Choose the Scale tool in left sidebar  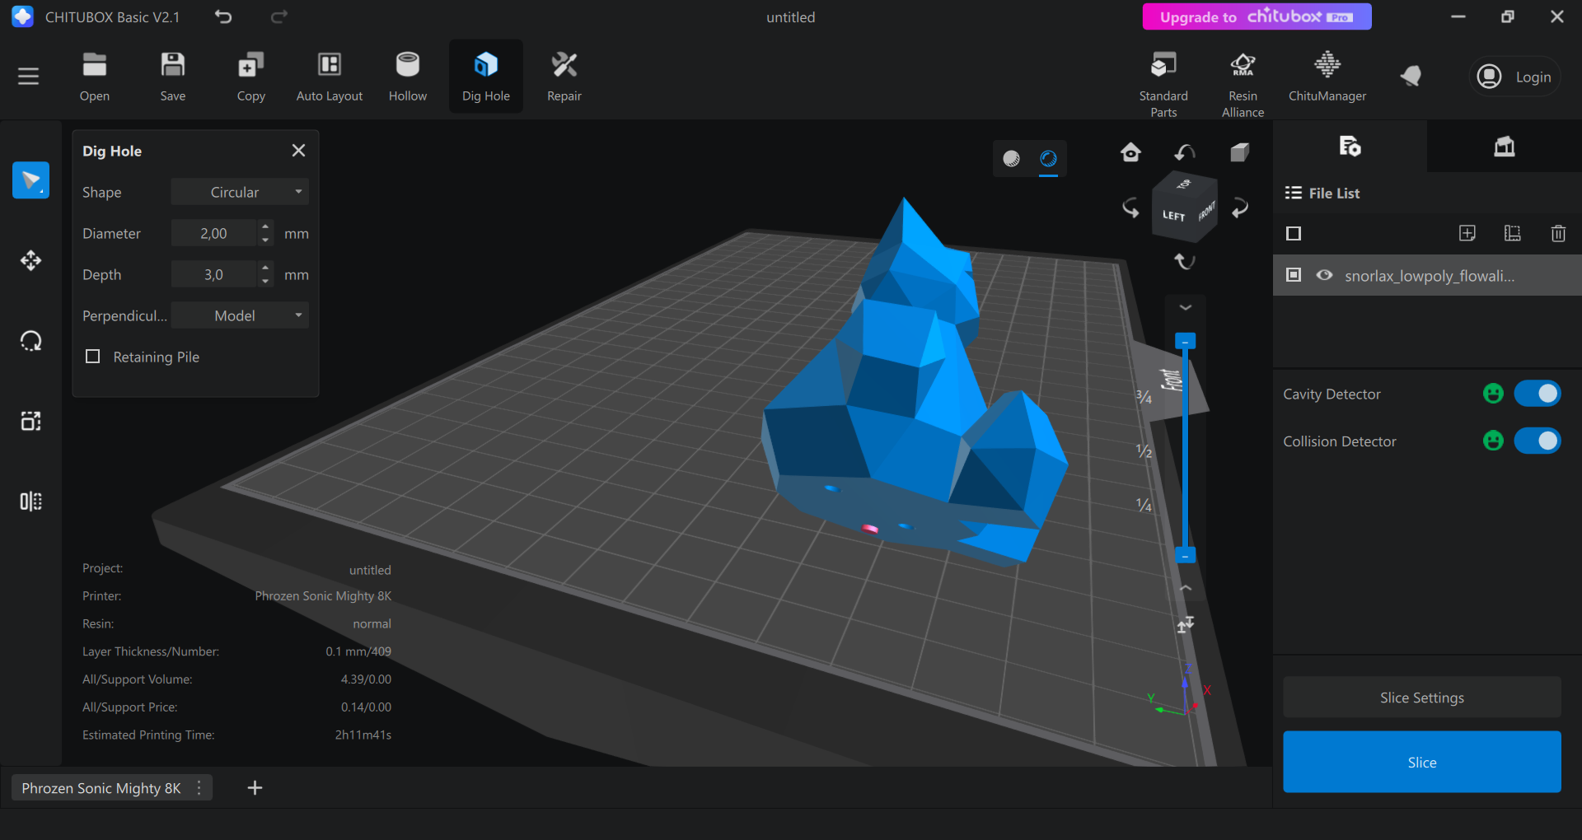(x=31, y=421)
